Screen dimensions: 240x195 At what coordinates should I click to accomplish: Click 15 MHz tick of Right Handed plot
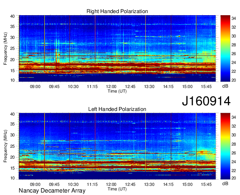[x=12, y=71]
